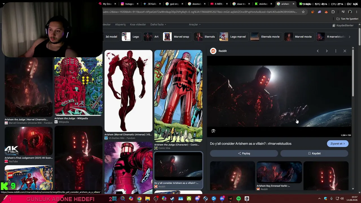This screenshot has height=203, width=361.
Task: Open Spotify from the taskbar
Action: click(239, 199)
